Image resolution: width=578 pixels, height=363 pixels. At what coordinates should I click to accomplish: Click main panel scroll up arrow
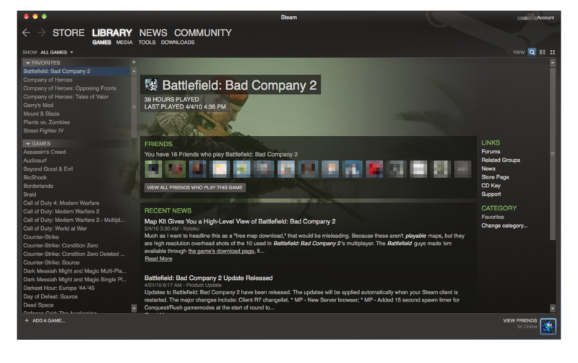pos(552,63)
